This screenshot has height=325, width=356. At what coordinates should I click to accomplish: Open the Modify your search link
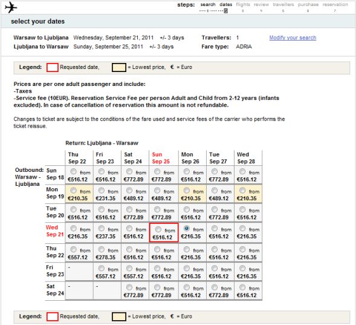pyautogui.click(x=293, y=38)
